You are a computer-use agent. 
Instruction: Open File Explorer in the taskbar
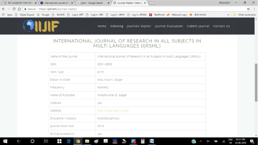[87, 141]
